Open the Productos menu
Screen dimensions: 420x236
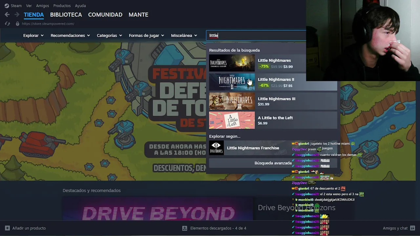click(62, 6)
